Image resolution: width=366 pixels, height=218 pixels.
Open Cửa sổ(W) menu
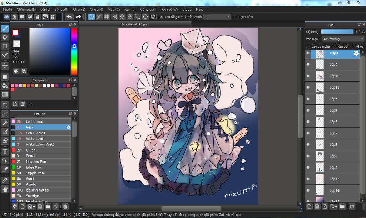(170, 9)
